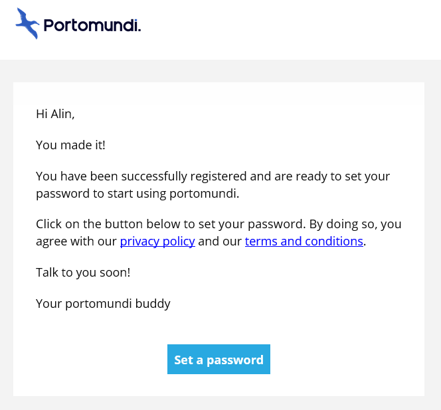
Task: Click "portomundi." ending the registration sentence
Action: [x=205, y=194]
